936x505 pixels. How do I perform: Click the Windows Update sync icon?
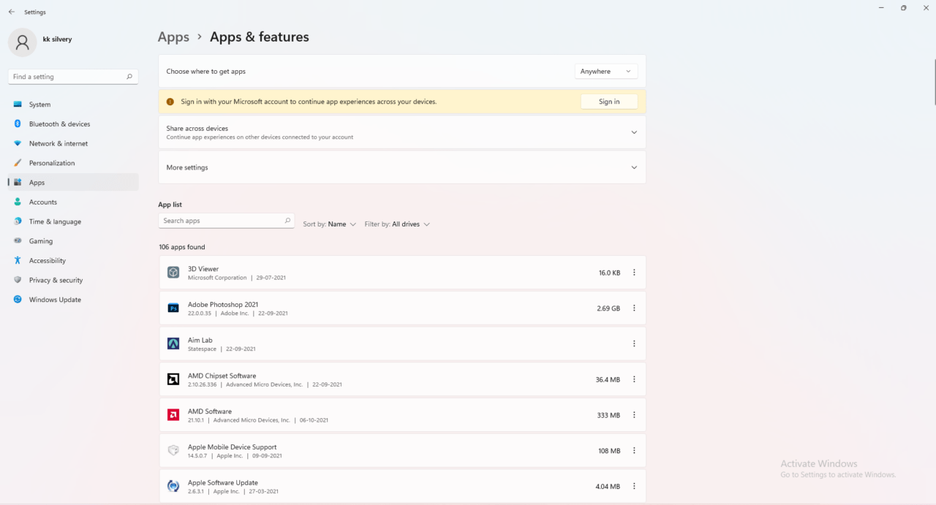click(x=18, y=300)
